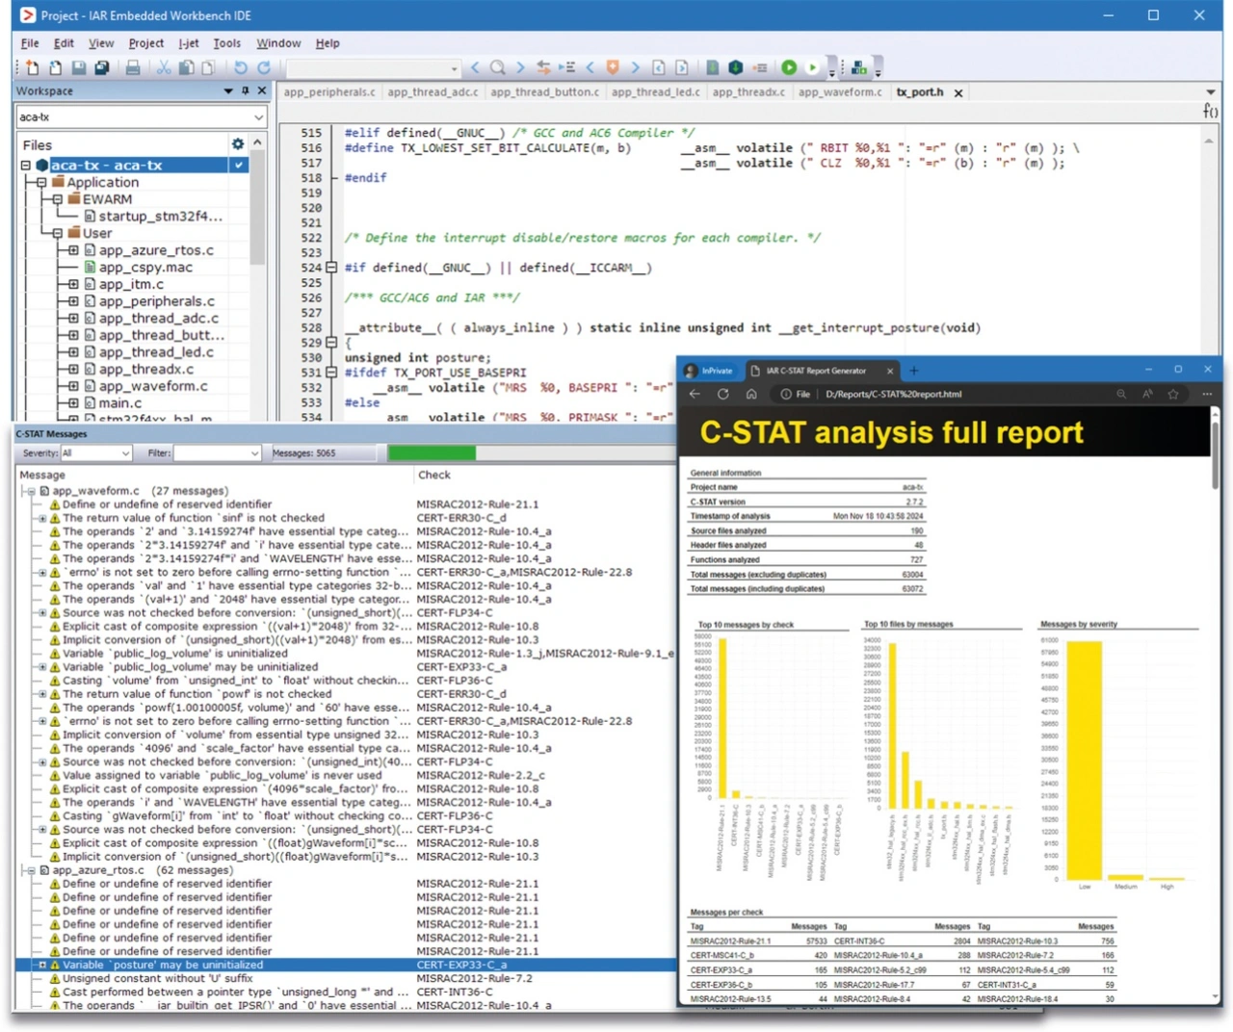This screenshot has height=1032, width=1233.
Task: Click the InPrivate profile button
Action: pos(708,371)
